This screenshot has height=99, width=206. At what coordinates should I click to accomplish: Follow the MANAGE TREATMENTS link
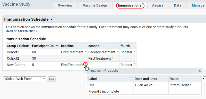(20, 31)
